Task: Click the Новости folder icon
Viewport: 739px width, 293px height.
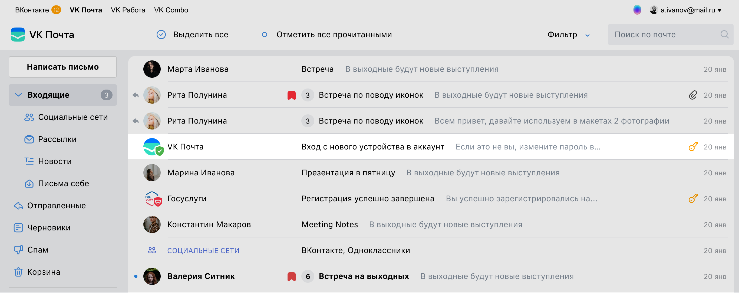Action: pos(29,161)
